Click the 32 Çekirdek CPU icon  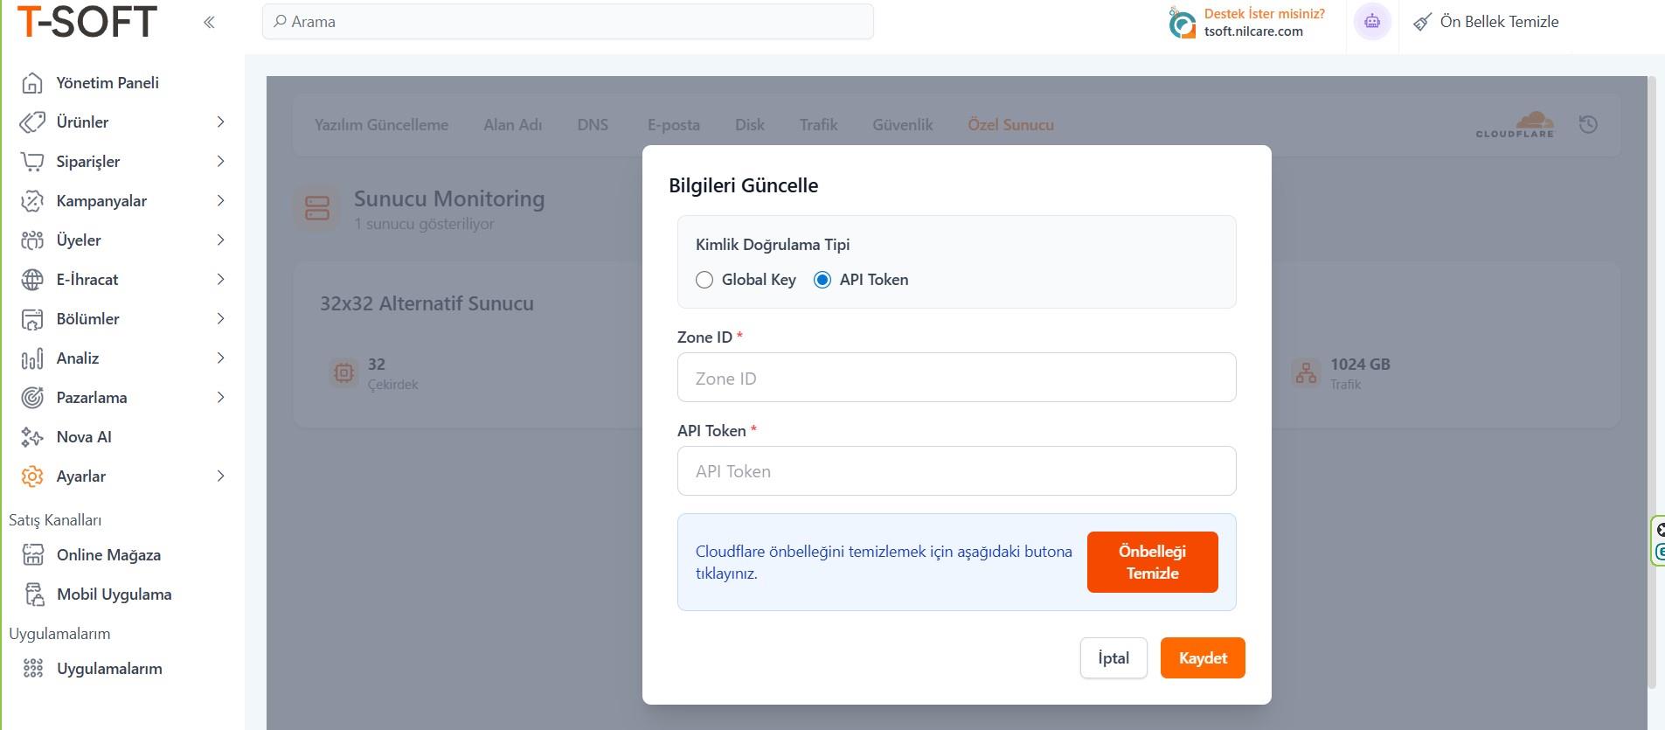tap(343, 372)
